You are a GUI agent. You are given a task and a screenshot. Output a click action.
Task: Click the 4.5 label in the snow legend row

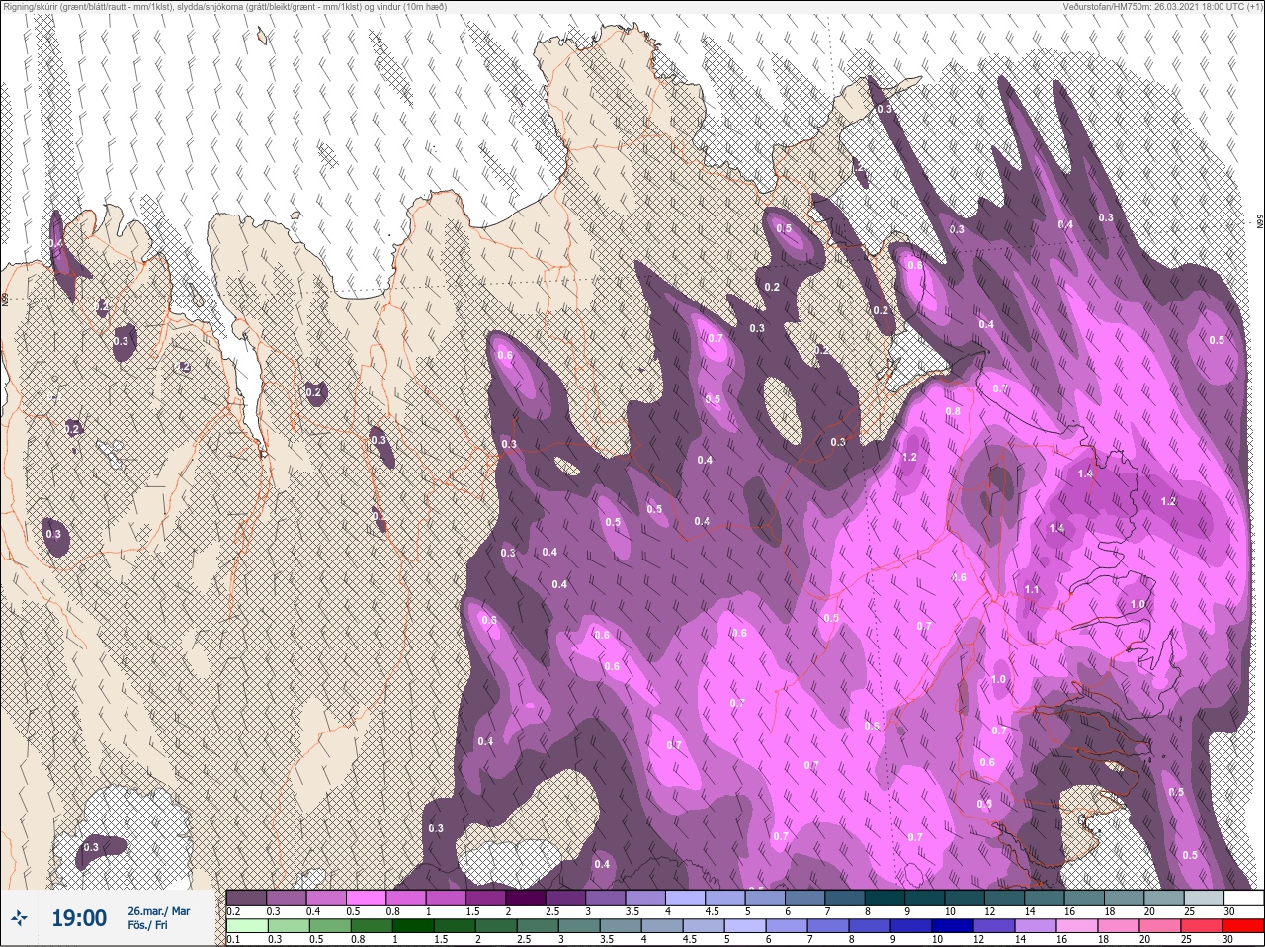coord(712,911)
